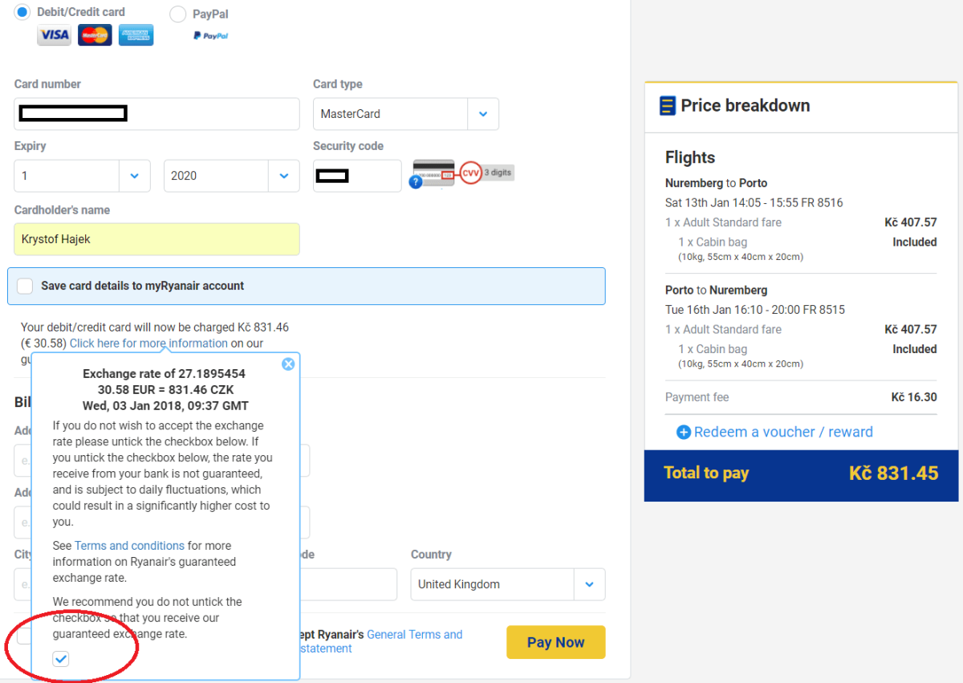Untick the guaranteed exchange rate checkbox

pos(61,659)
